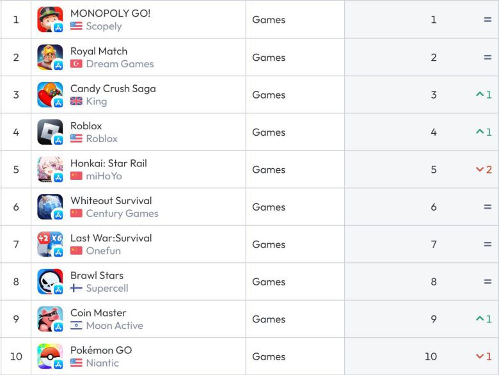Click the Roblox app icon
This screenshot has height=375, width=499.
pos(50,132)
